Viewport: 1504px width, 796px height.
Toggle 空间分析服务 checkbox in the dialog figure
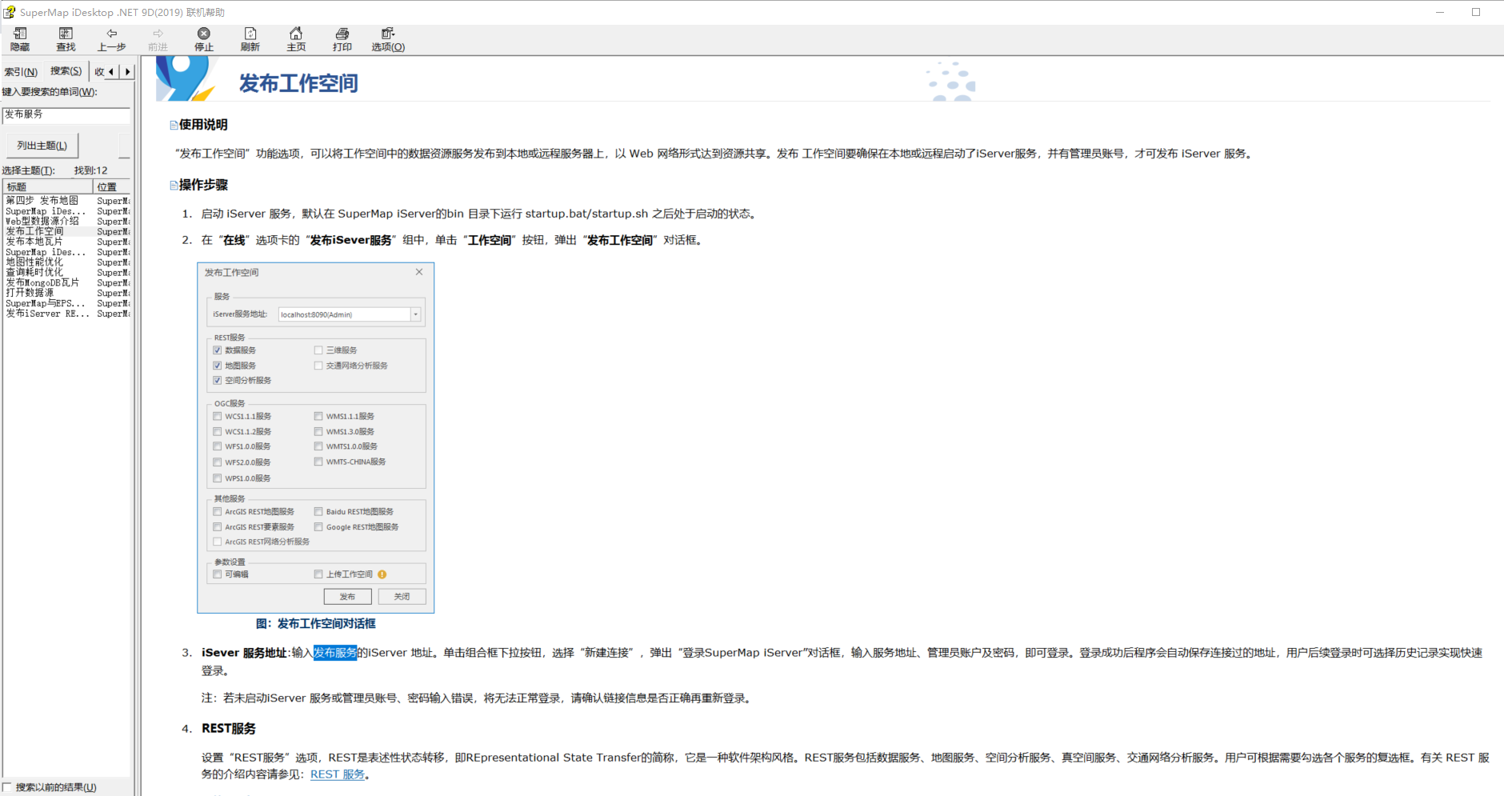tap(218, 381)
